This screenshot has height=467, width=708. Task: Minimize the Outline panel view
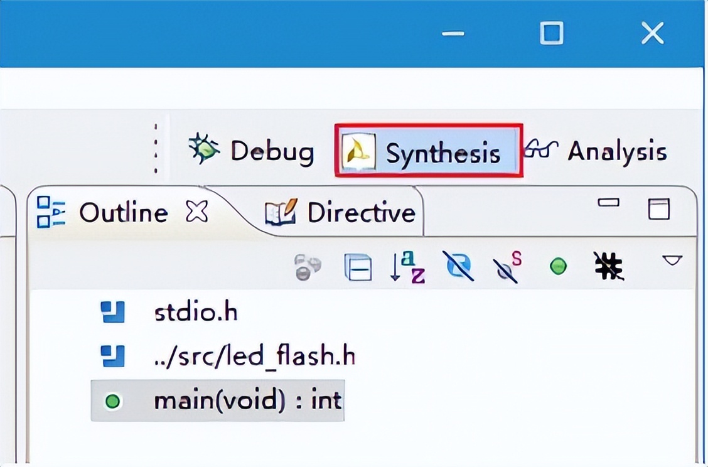point(608,203)
